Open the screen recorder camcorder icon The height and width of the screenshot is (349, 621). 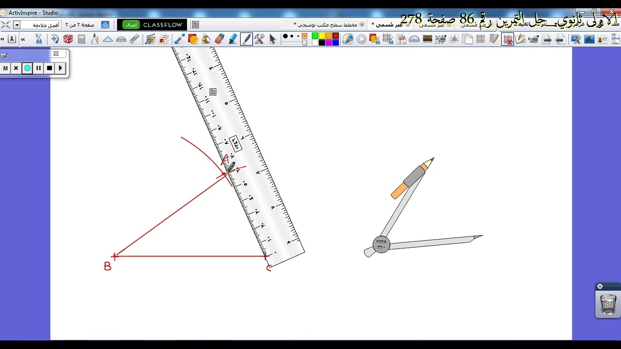point(534,39)
